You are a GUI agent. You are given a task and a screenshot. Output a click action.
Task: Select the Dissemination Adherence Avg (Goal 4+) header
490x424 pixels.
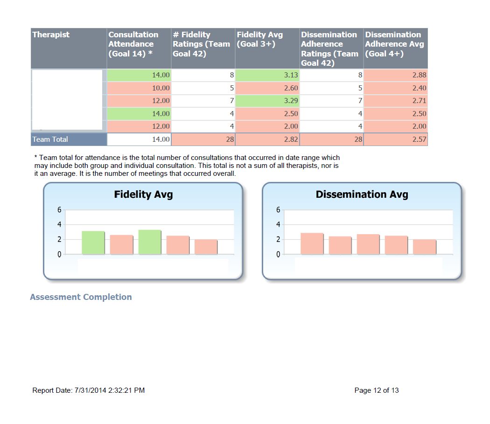click(x=396, y=48)
